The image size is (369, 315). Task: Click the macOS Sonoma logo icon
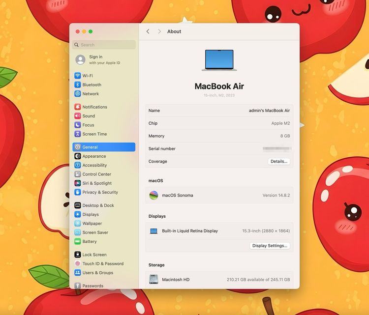click(154, 195)
